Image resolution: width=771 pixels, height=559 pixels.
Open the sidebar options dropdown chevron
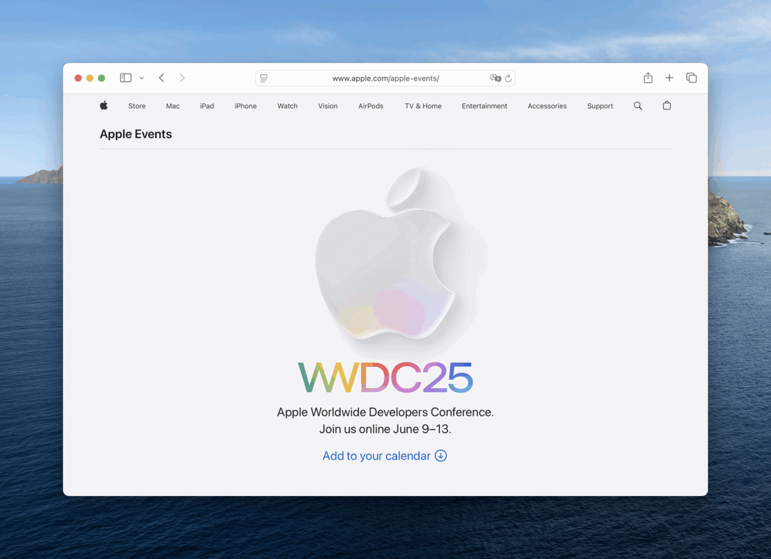tap(142, 78)
